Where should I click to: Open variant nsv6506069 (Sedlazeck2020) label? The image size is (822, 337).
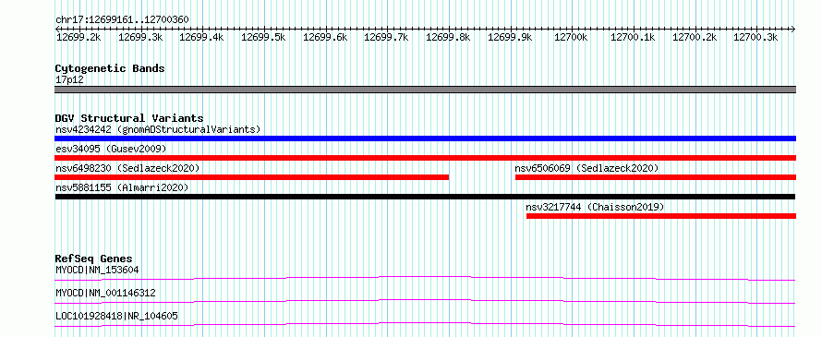586,168
